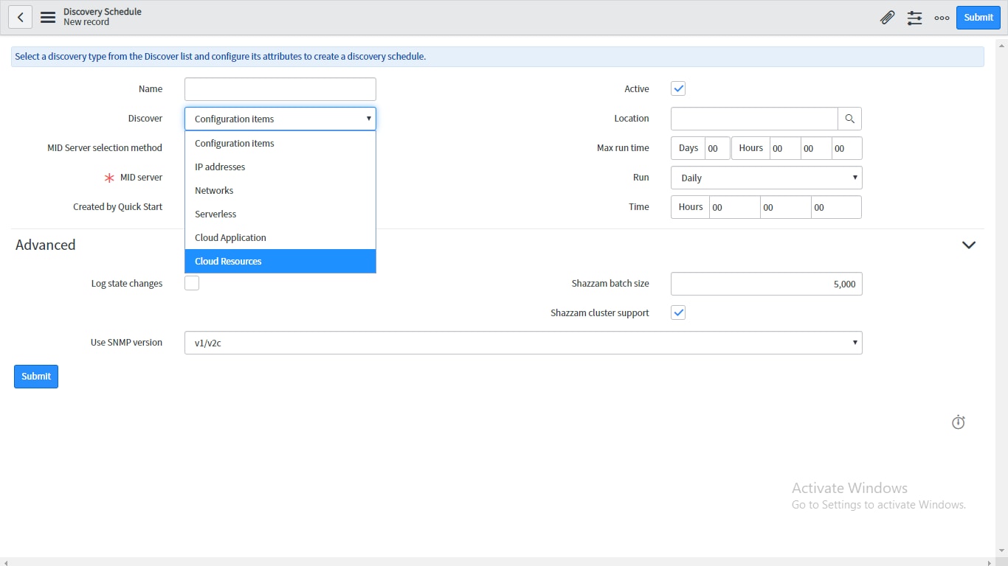Viewport: 1008px width, 566px height.
Task: Choose Cloud Resources option
Action: [x=280, y=261]
